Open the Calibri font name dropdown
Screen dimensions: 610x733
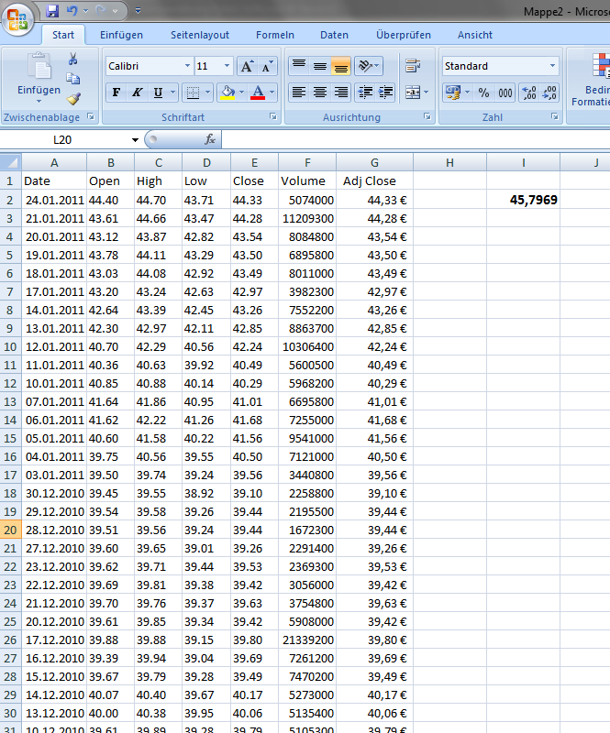click(187, 66)
